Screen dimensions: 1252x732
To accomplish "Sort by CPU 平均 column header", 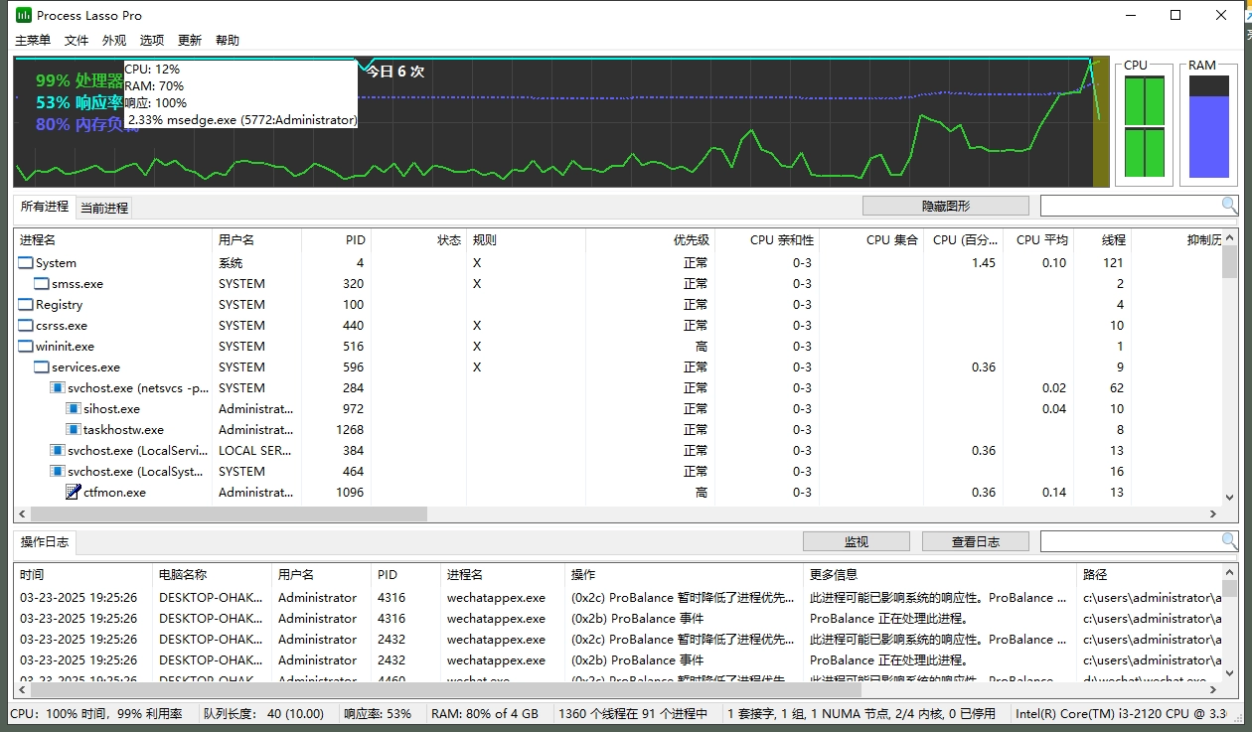I will coord(1037,239).
